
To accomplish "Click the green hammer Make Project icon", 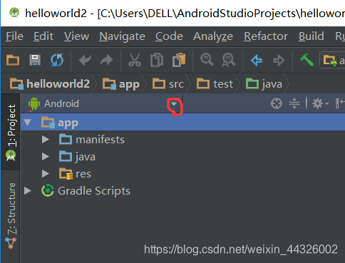I will (307, 60).
